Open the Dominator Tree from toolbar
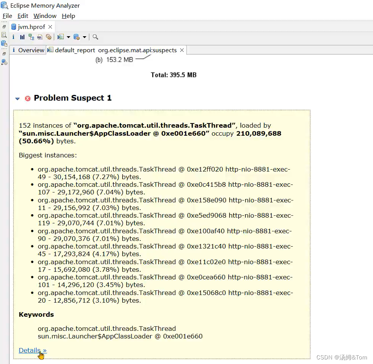The height and width of the screenshot is (364, 373). 31,37
